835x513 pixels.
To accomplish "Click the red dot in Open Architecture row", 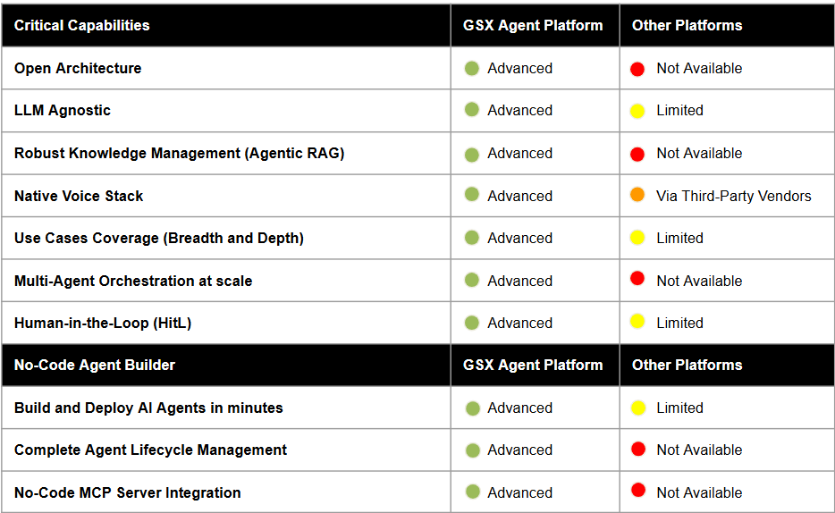I will click(637, 69).
